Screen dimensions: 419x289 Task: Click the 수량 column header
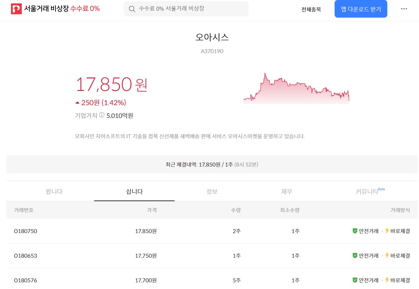pyautogui.click(x=236, y=210)
